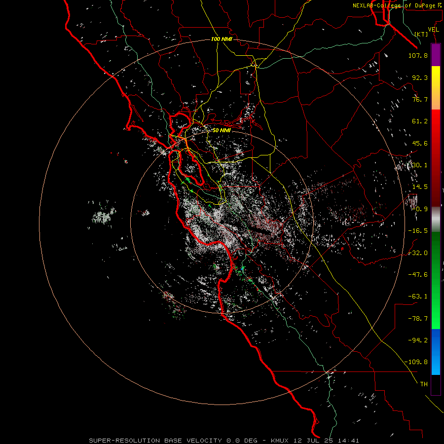Click the -47.6 velocity scale value

(x=418, y=275)
